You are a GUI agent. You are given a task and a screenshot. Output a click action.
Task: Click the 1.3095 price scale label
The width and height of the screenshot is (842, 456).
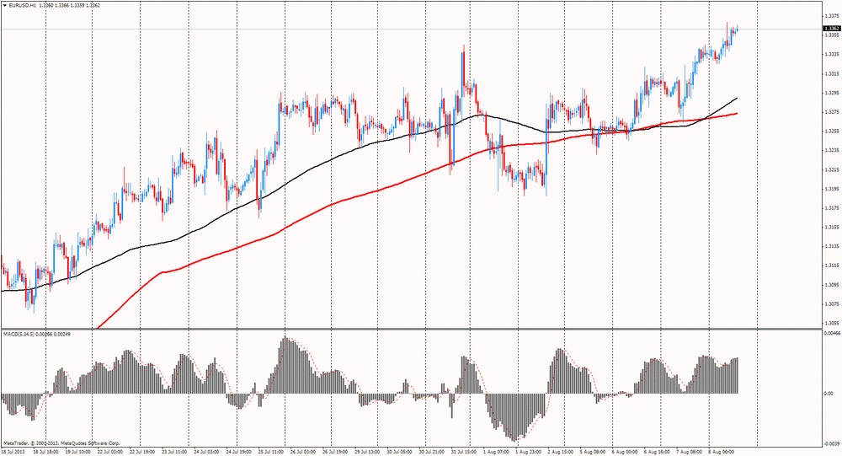click(x=831, y=284)
